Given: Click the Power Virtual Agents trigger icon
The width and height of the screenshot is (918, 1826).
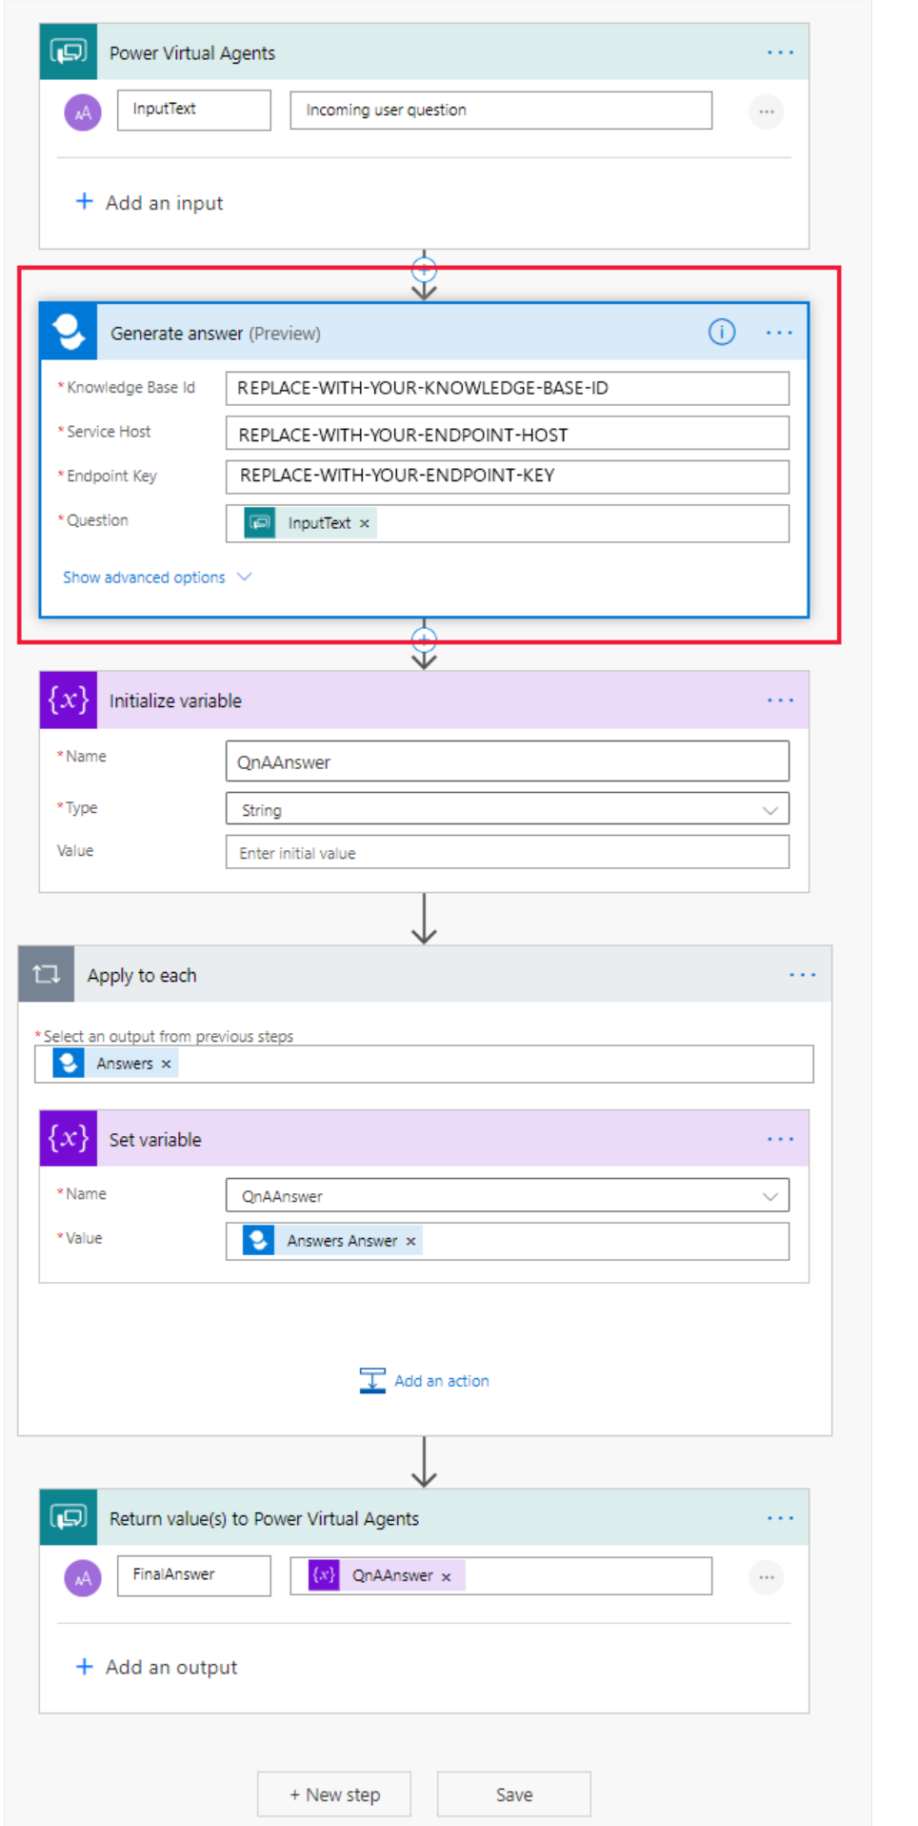Looking at the screenshot, I should [x=69, y=51].
